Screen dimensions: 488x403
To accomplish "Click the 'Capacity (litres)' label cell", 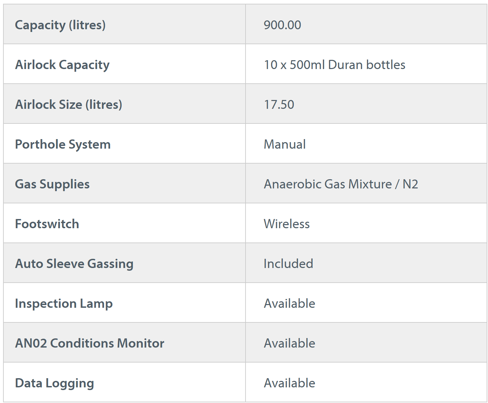I will (x=60, y=25).
